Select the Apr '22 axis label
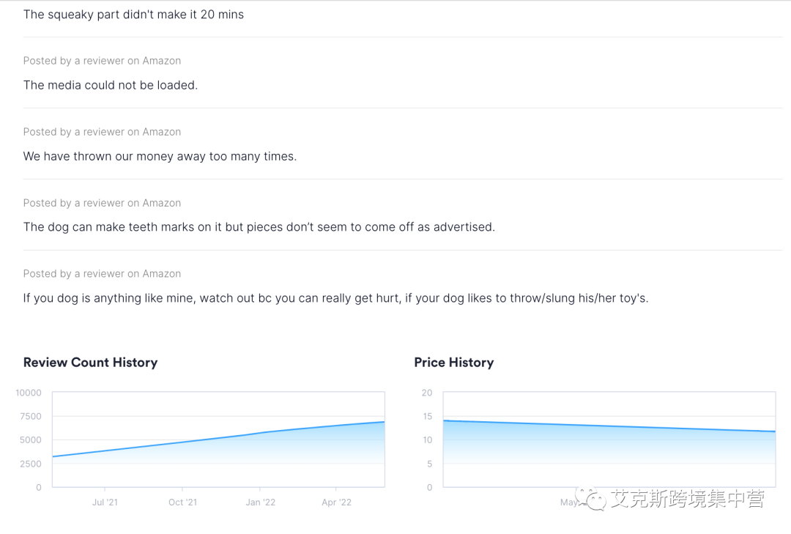Image resolution: width=791 pixels, height=534 pixels. 337,503
